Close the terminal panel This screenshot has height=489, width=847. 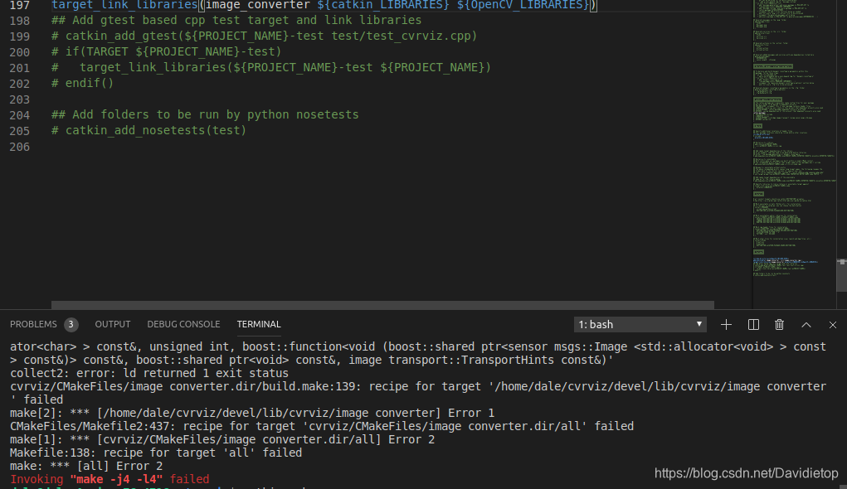pos(832,324)
